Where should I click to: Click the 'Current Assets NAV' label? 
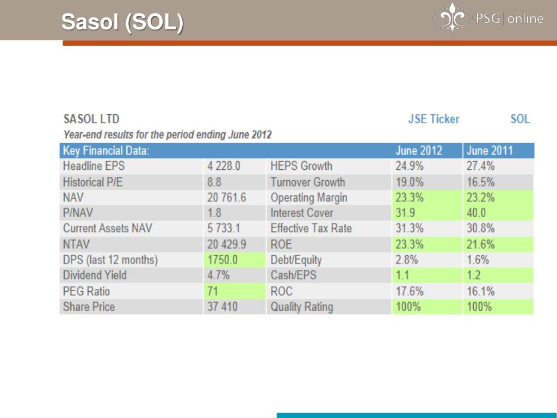108,228
